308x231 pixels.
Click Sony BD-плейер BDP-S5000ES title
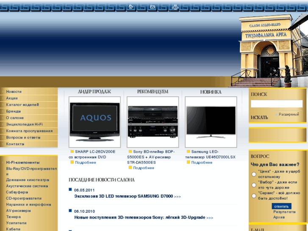[x=151, y=157]
